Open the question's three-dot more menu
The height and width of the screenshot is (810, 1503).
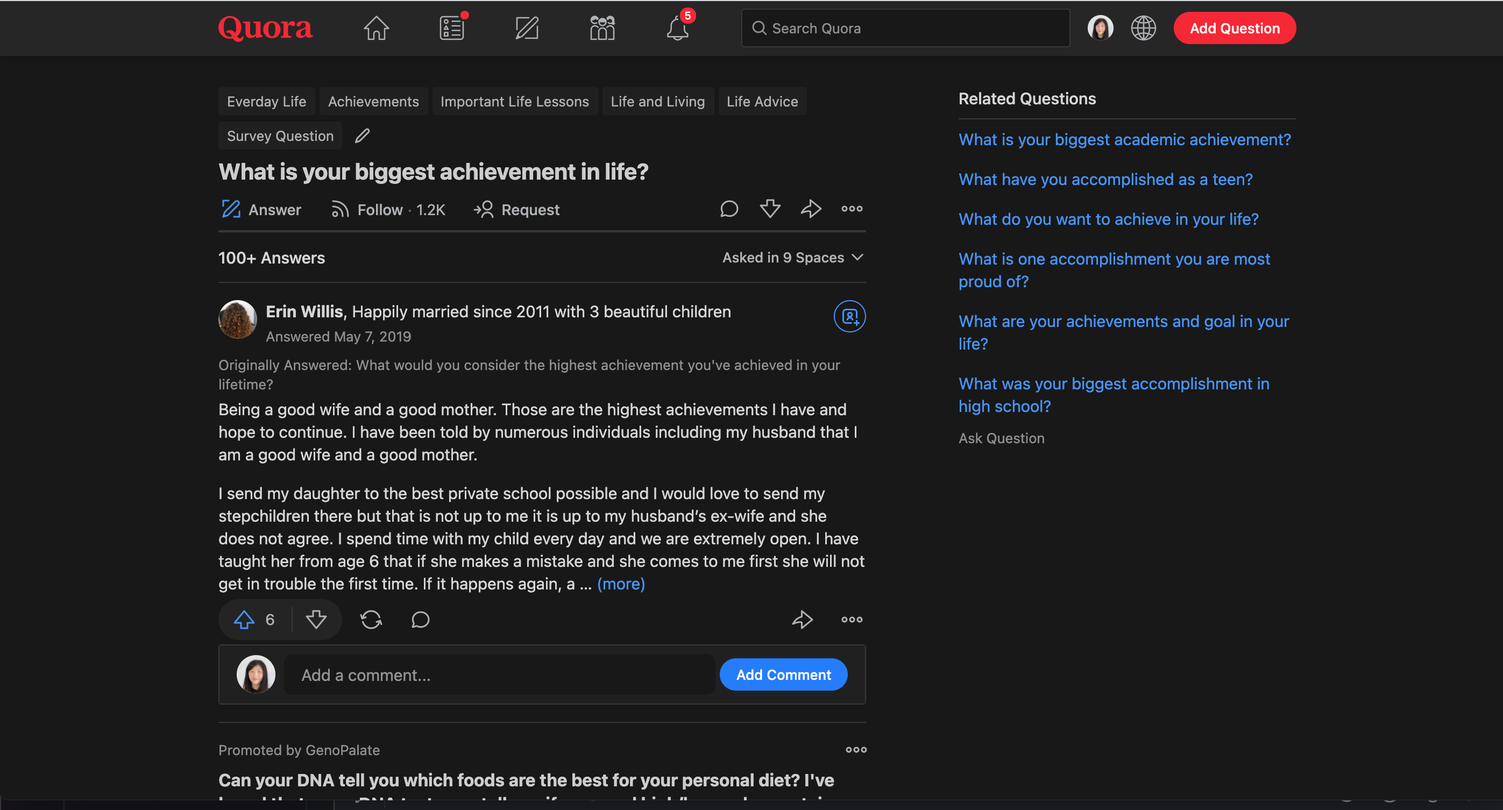851,209
